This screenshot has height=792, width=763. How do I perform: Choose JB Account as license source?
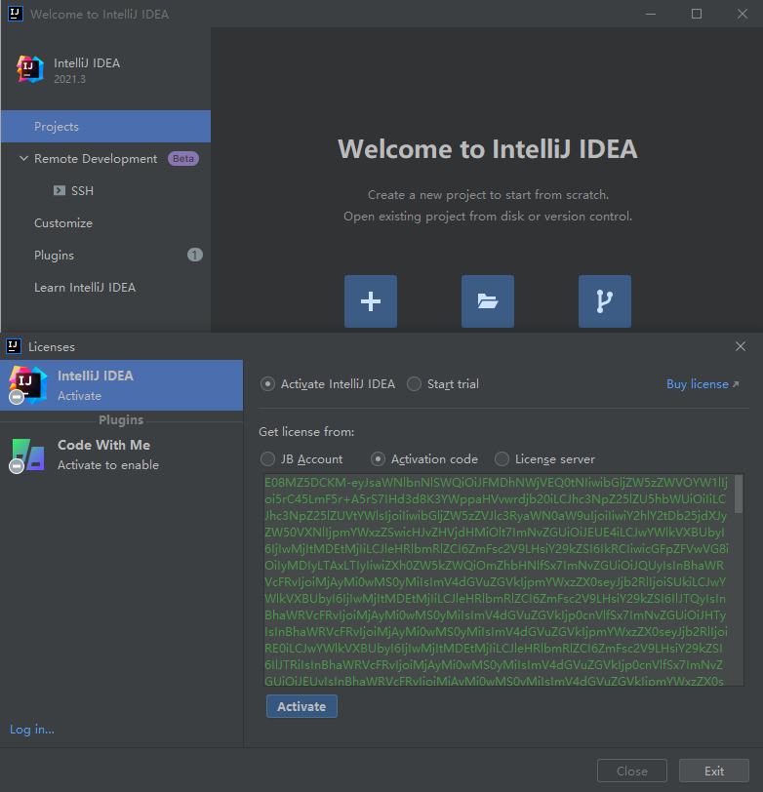pyautogui.click(x=267, y=458)
